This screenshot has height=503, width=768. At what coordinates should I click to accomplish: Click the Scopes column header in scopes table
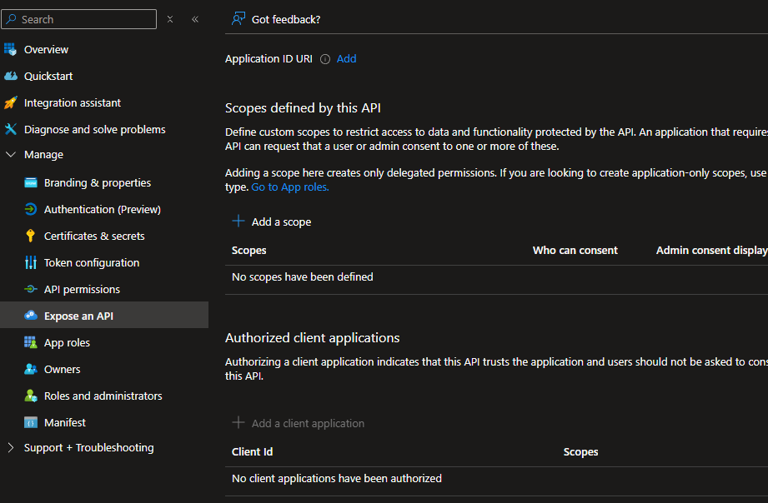[x=248, y=250]
